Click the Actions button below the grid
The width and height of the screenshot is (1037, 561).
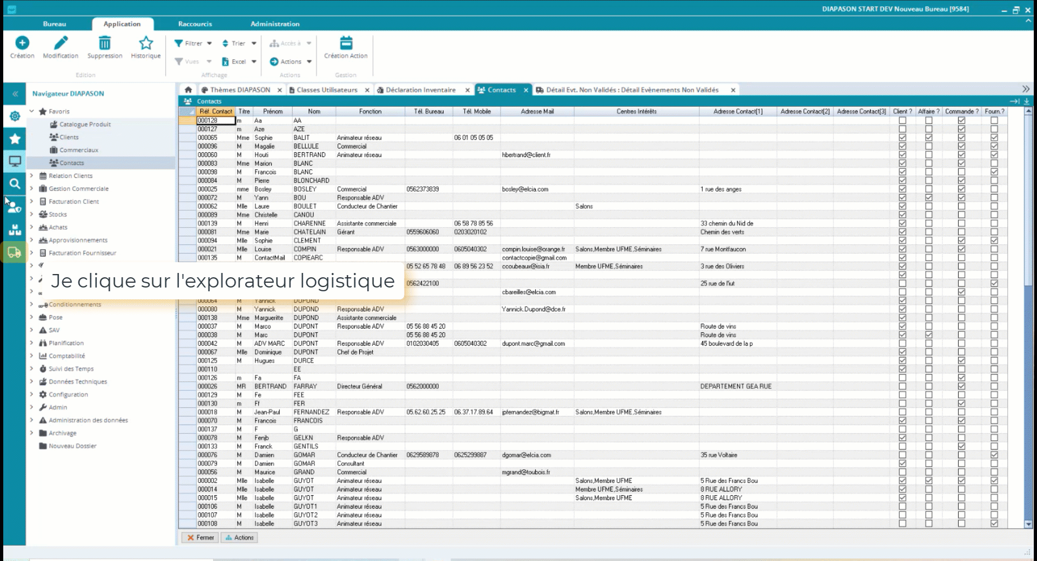239,538
